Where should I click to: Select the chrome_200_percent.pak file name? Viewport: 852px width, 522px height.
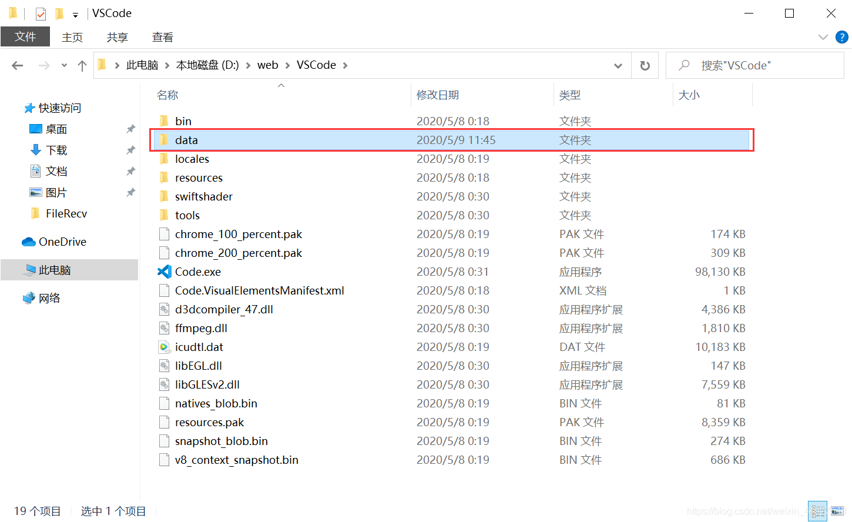coord(239,253)
